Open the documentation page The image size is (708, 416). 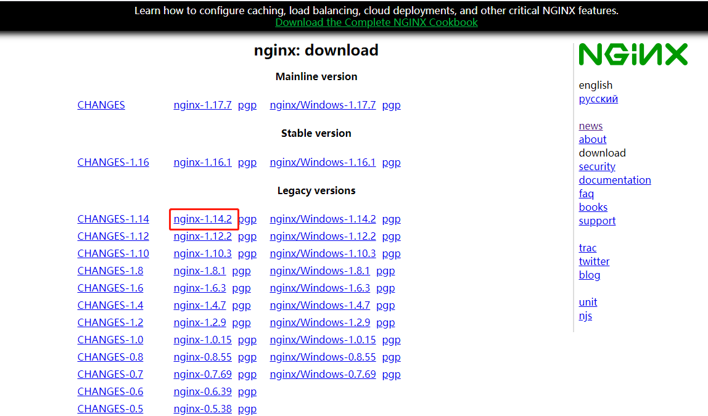(x=615, y=180)
